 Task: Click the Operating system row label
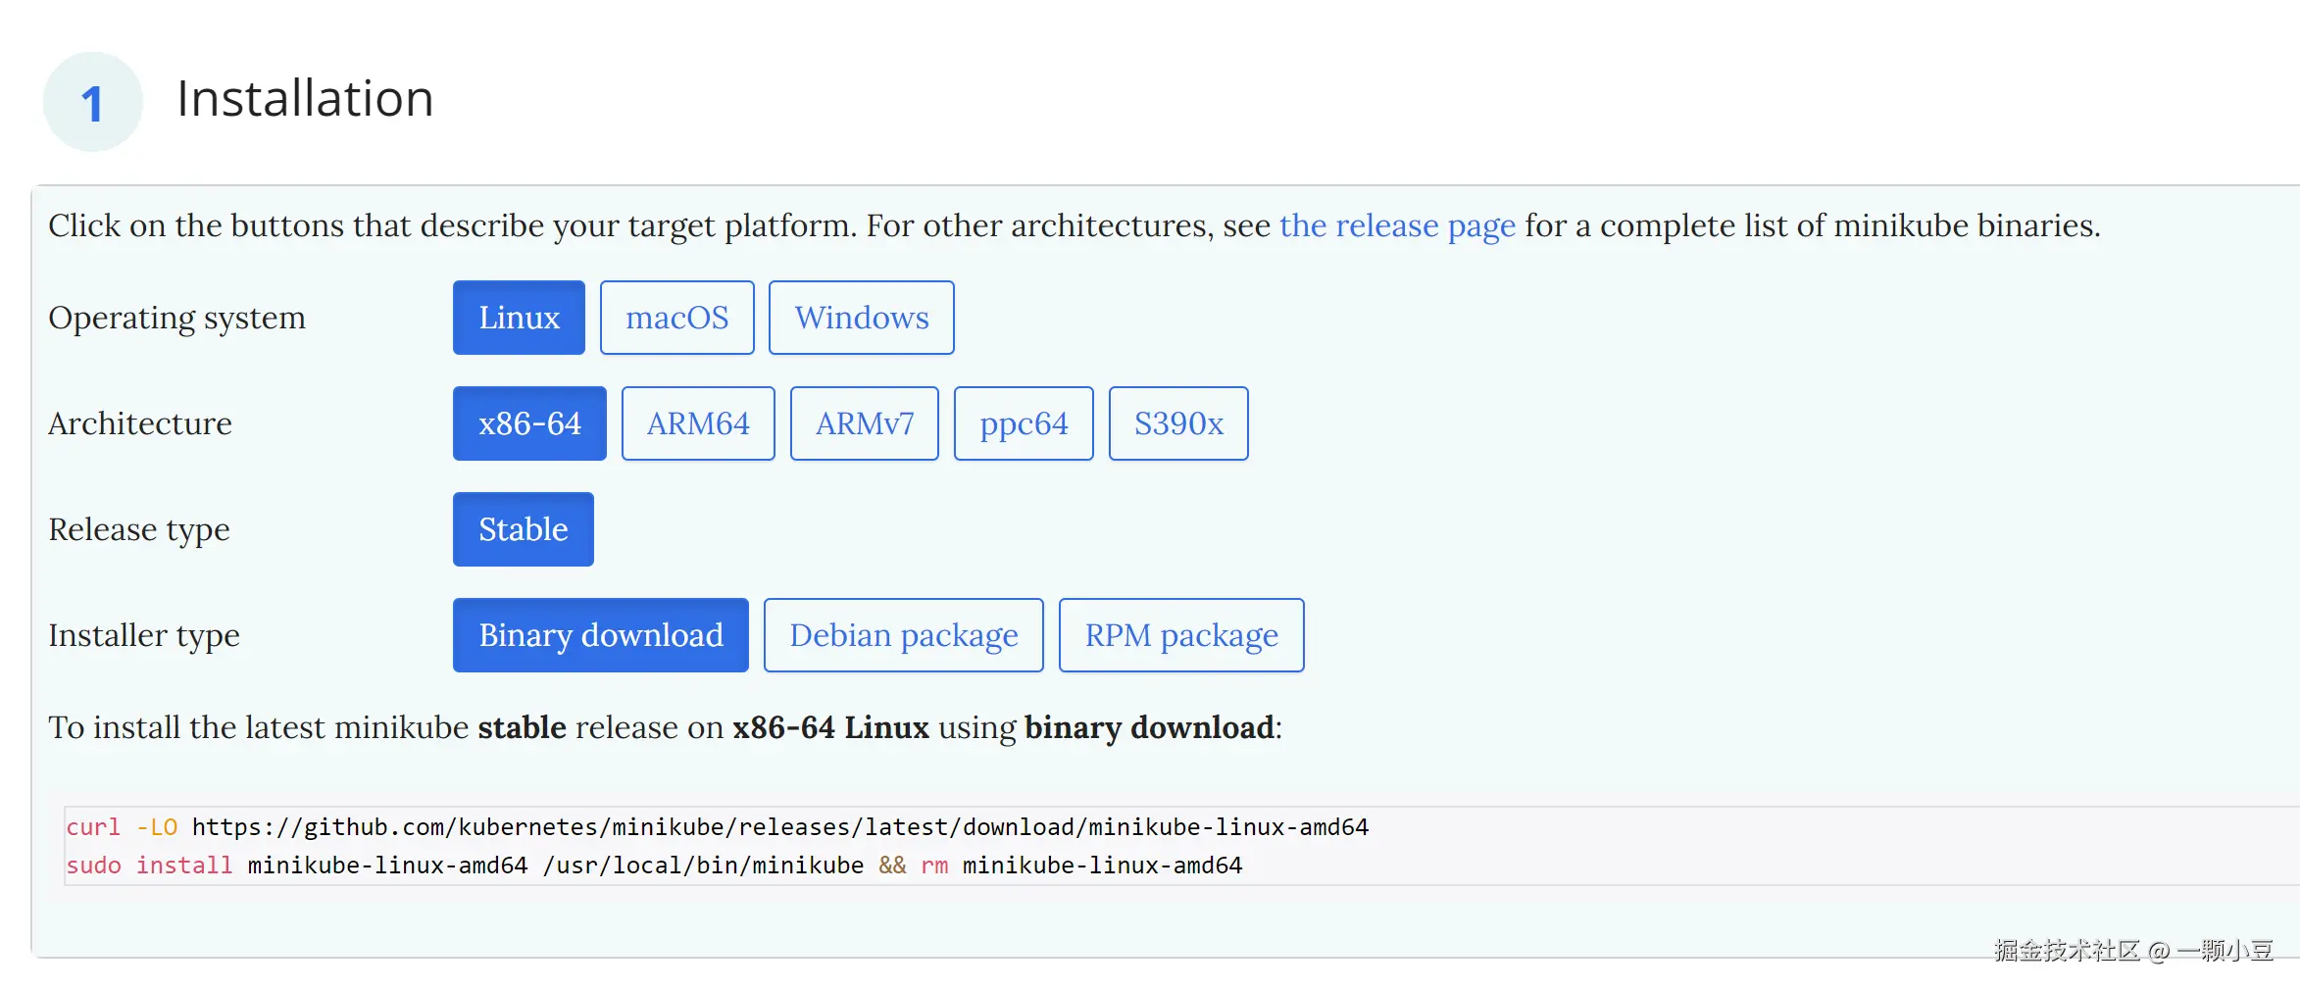(x=176, y=318)
